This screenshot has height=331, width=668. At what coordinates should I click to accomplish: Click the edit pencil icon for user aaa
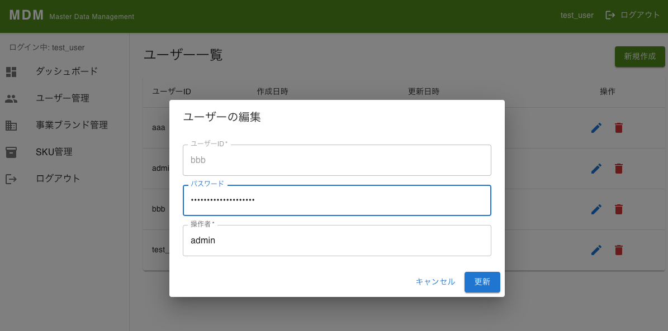pyautogui.click(x=596, y=128)
